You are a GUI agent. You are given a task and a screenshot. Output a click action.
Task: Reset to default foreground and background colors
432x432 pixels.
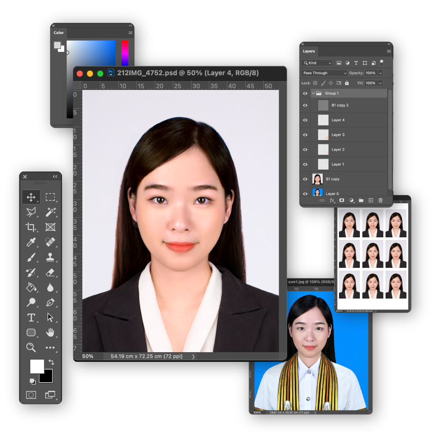[x=33, y=381]
